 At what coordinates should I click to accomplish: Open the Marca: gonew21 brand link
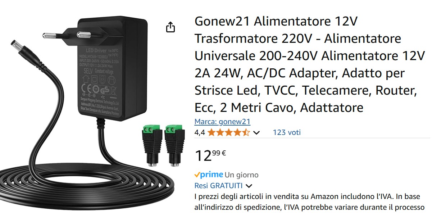pos(222,122)
